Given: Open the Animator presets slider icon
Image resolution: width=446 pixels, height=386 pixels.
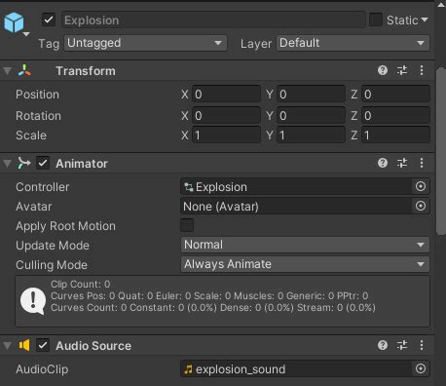Looking at the screenshot, I should pyautogui.click(x=402, y=163).
